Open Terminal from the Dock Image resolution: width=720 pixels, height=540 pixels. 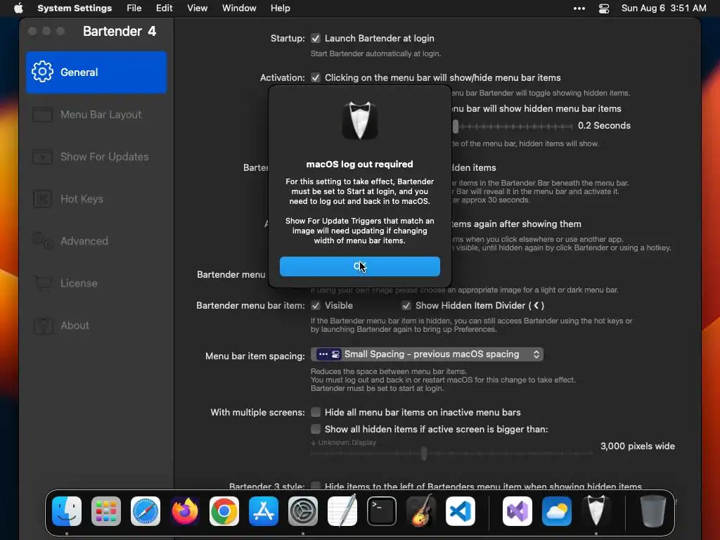point(382,511)
